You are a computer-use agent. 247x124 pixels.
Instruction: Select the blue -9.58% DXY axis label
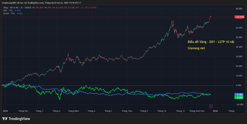pos(239,95)
